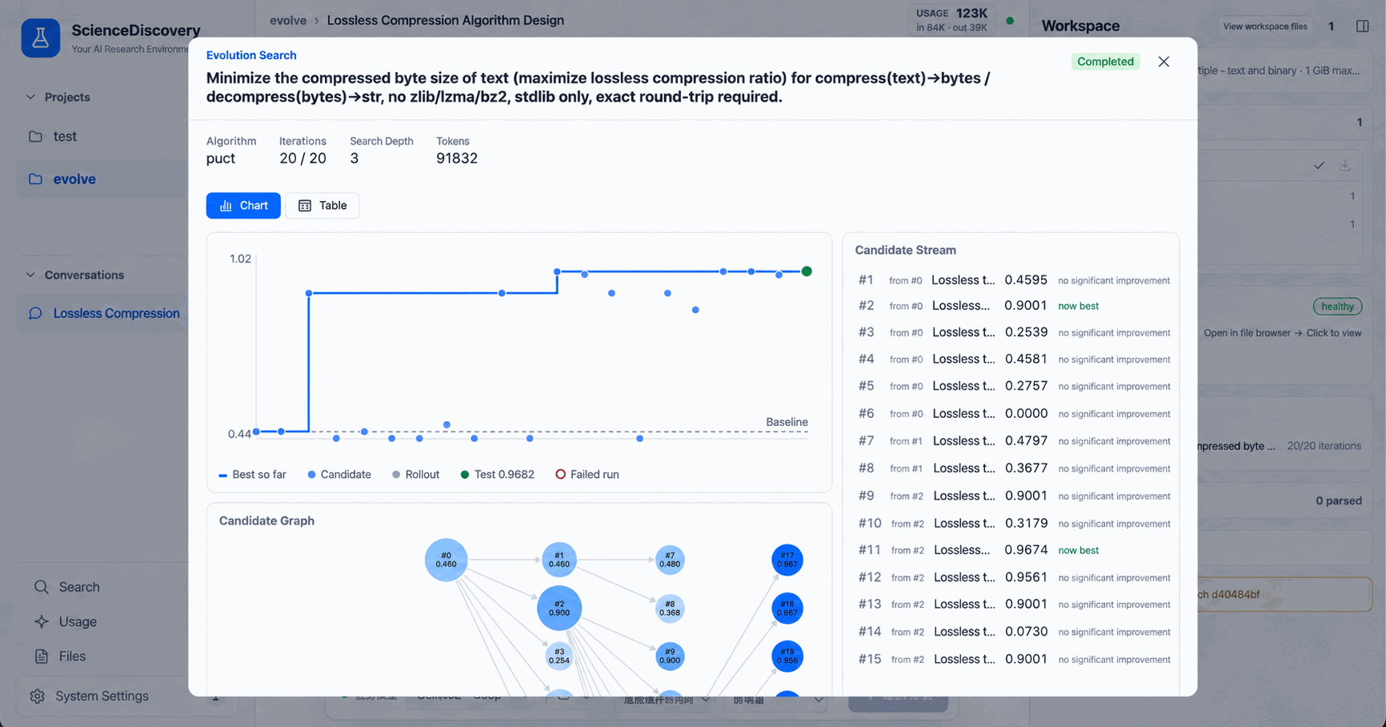Open System Settings gear icon
Viewport: 1386px width, 727px height.
point(37,696)
